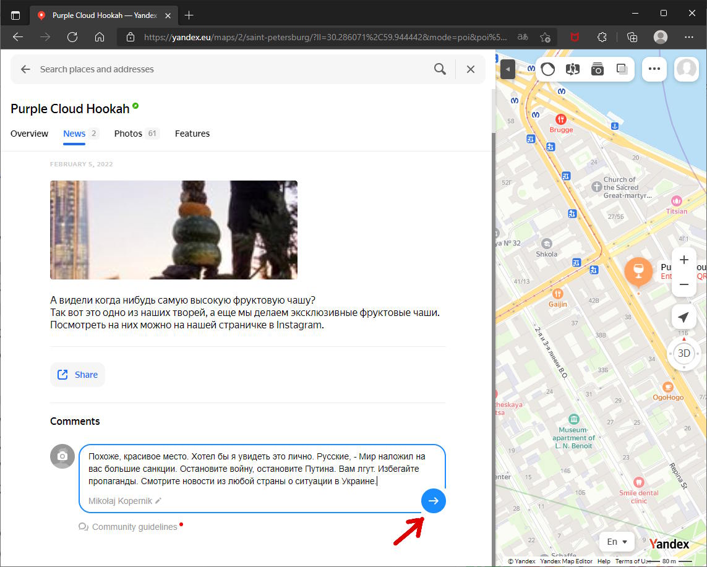
Task: View site info via the padlock icon
Action: tap(131, 37)
